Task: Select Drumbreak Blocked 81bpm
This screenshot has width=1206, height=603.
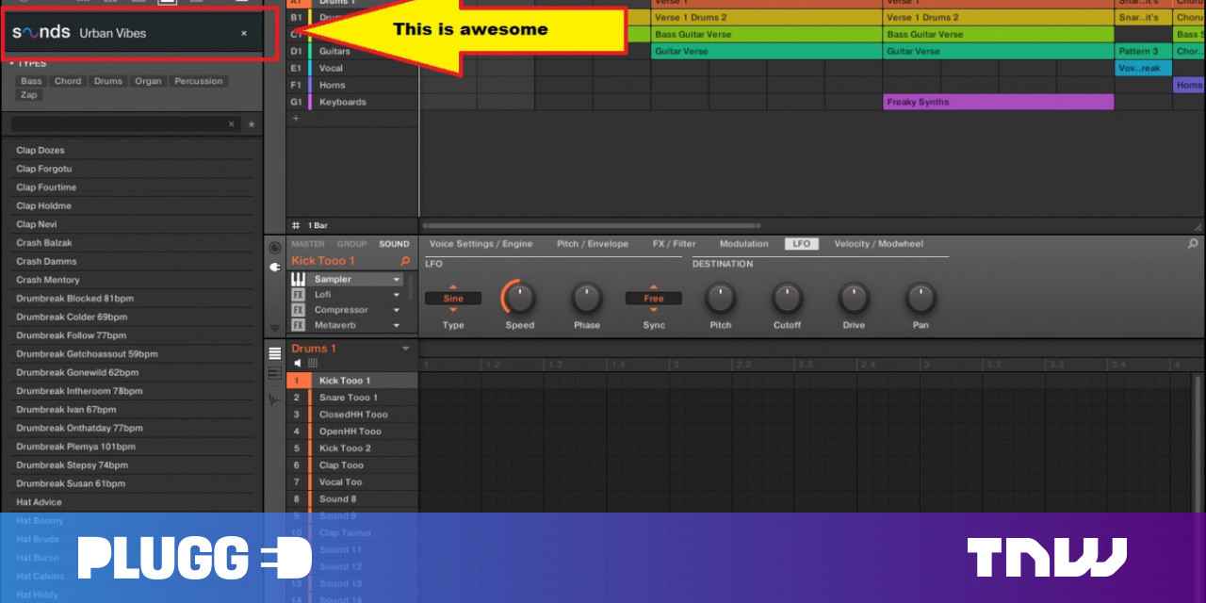Action: click(133, 299)
